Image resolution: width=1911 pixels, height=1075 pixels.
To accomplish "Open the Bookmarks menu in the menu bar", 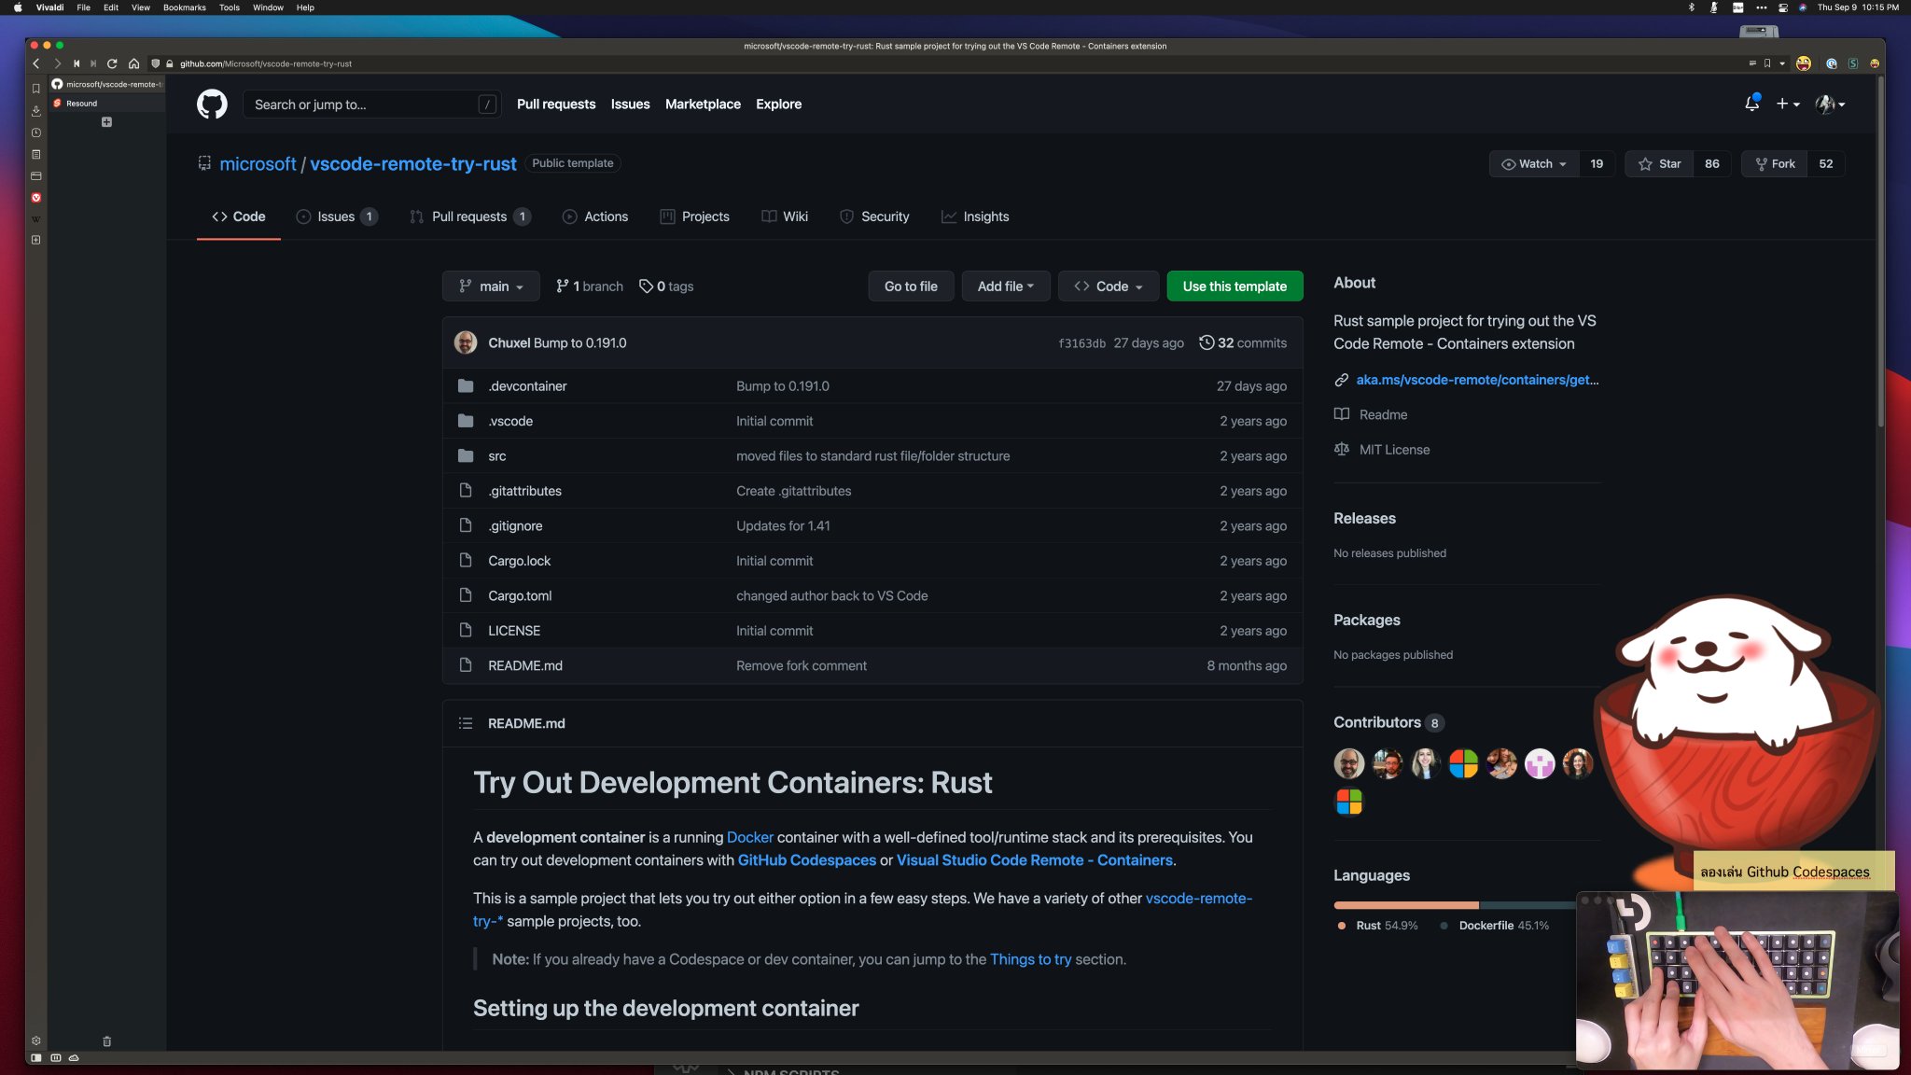I will [185, 7].
